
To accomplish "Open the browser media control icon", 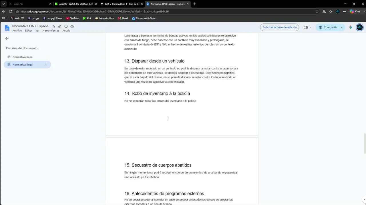I will [324, 11].
